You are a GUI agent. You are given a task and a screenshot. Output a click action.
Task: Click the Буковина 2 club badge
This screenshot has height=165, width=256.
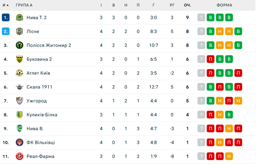pos(20,59)
